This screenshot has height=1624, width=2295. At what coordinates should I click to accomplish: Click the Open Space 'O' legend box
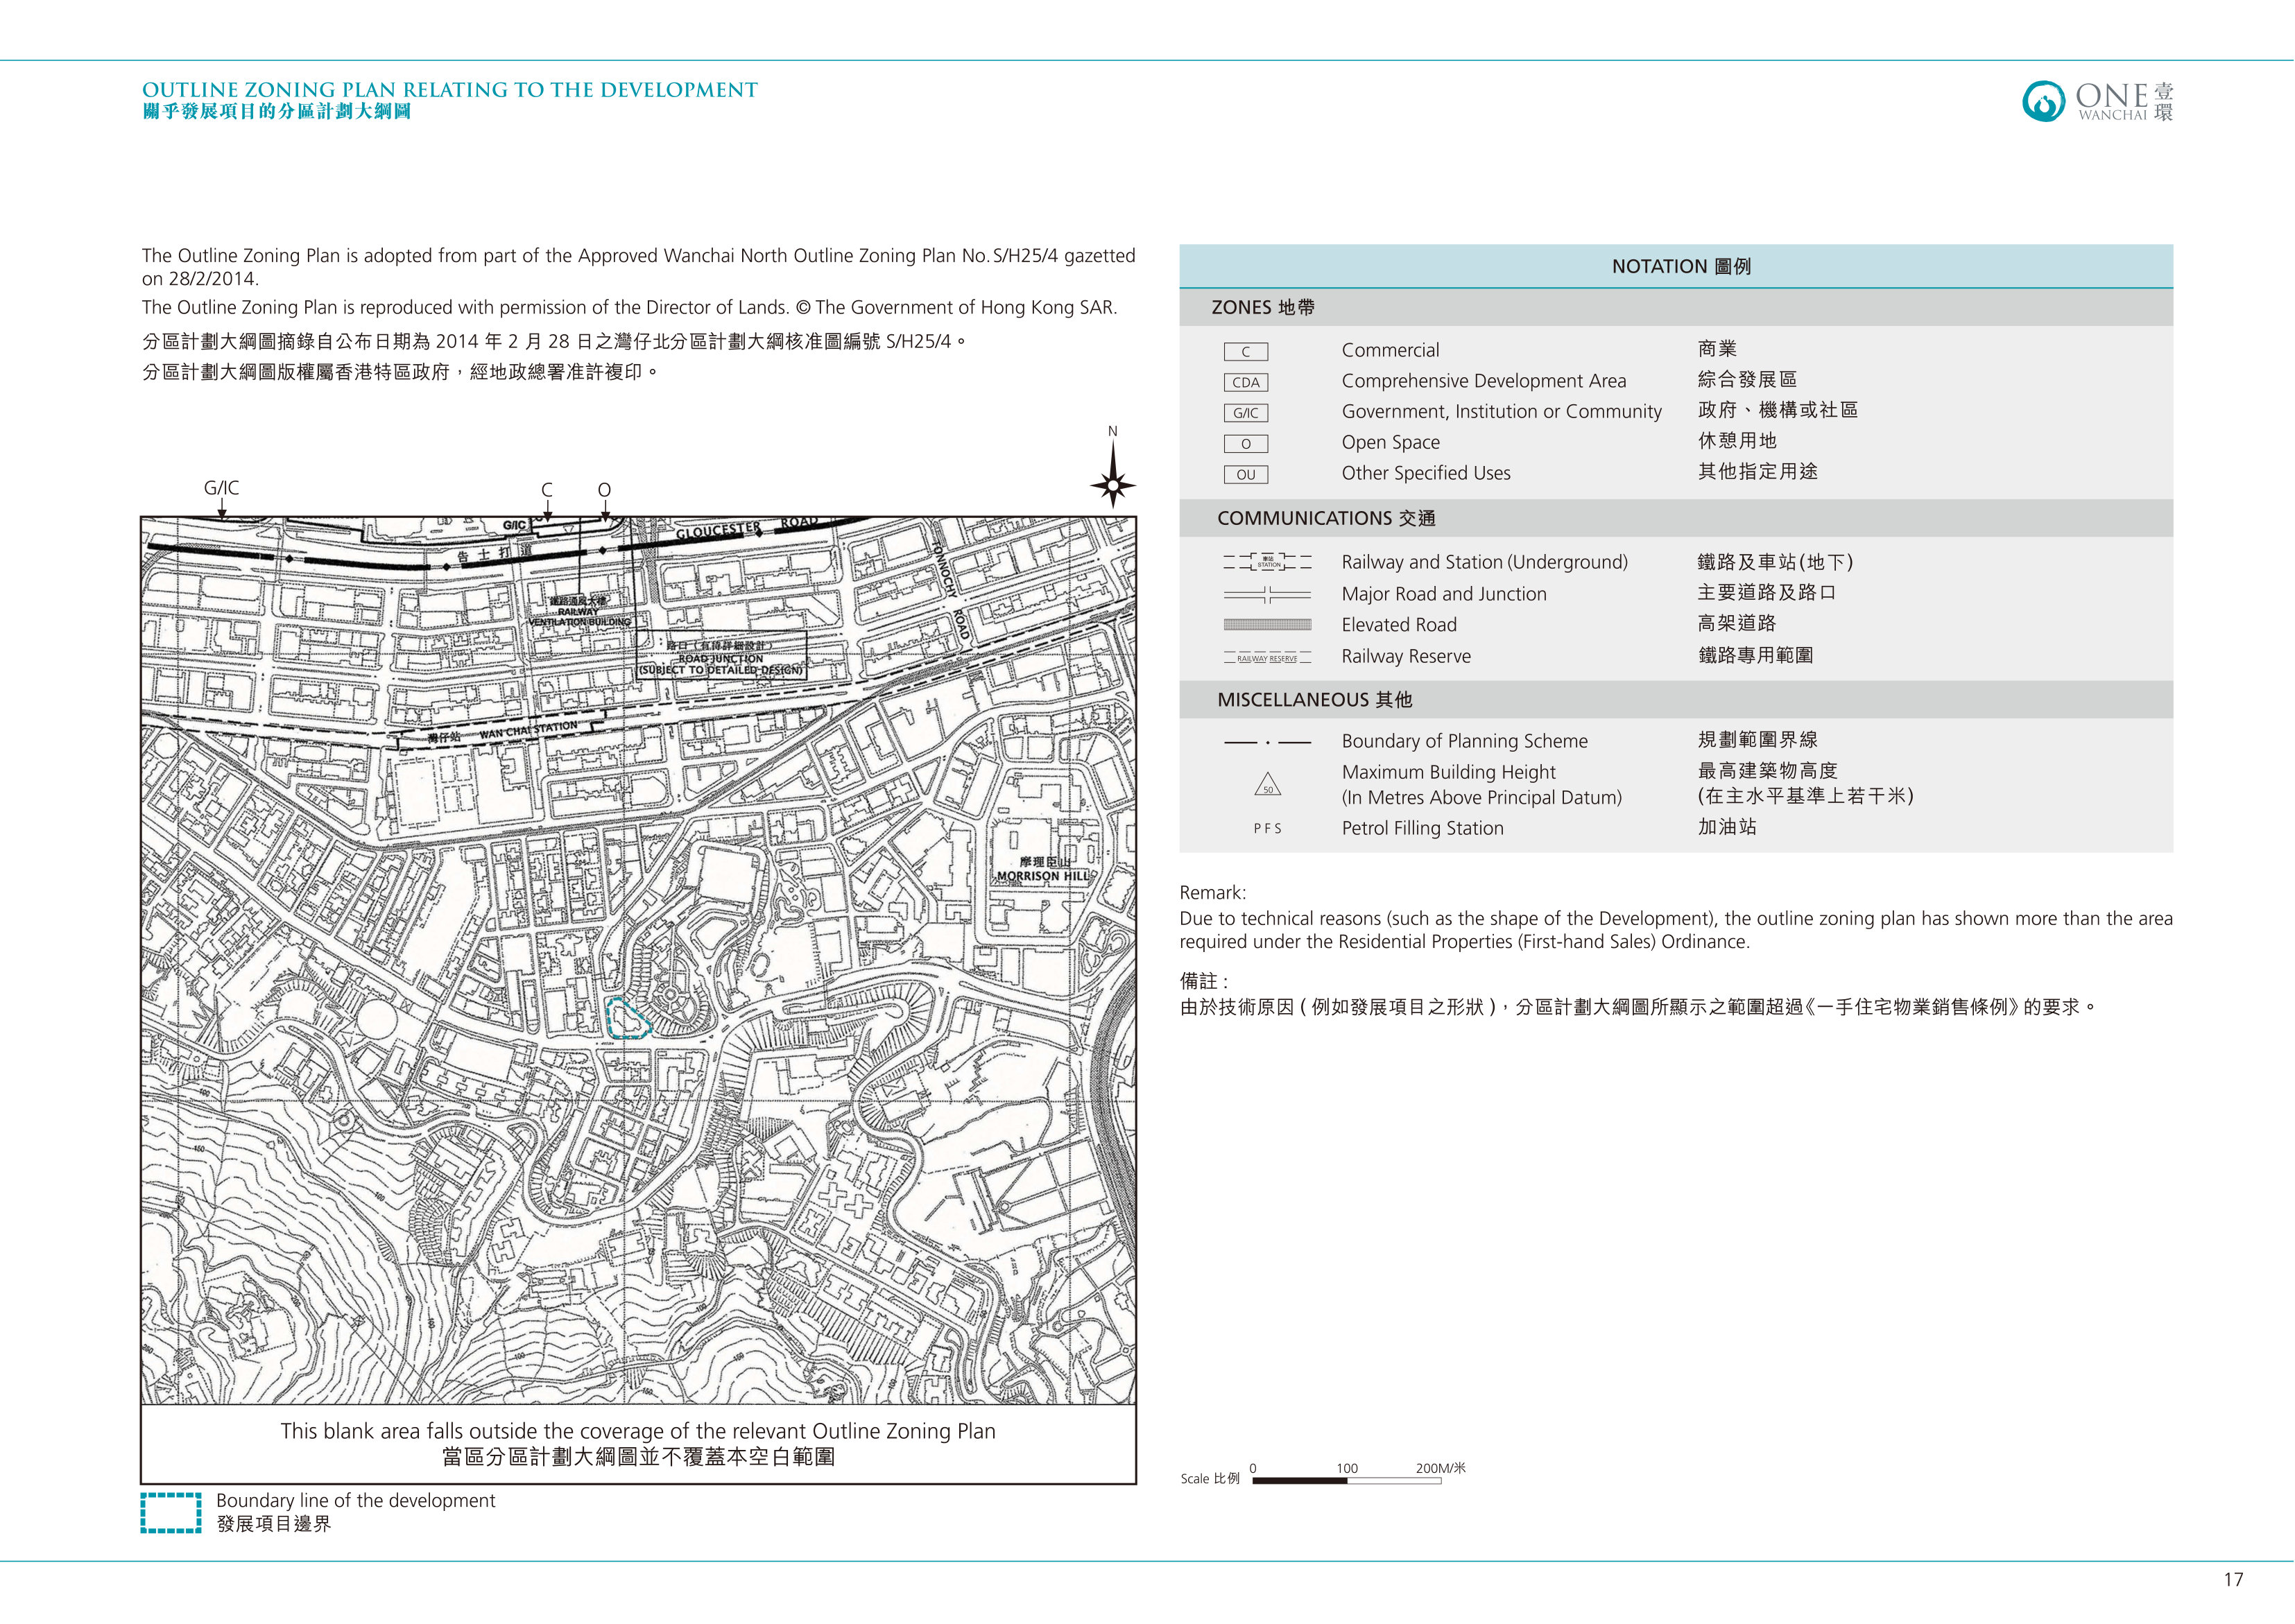click(1245, 444)
